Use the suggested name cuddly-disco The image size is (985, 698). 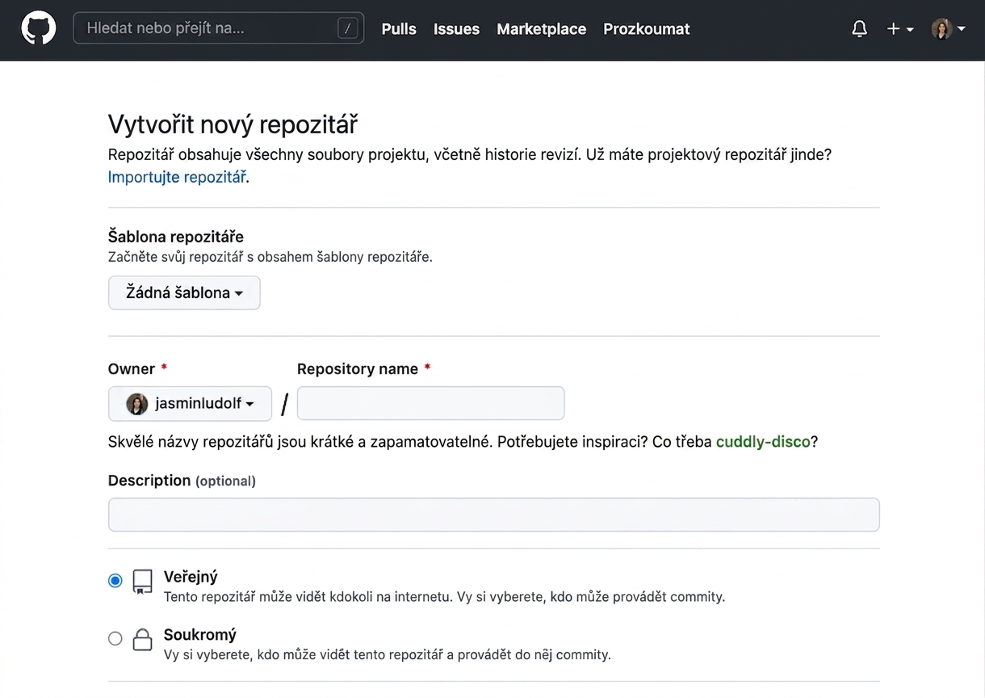pyautogui.click(x=763, y=442)
